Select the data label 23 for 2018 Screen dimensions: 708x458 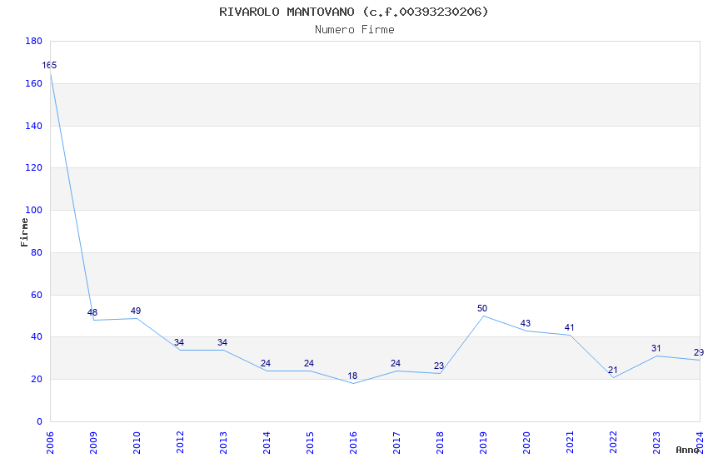(439, 366)
